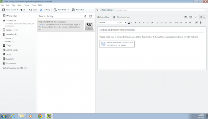Open the Edit menu
This screenshot has width=208, height=119.
pyautogui.click(x=8, y=5)
